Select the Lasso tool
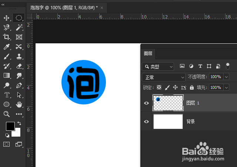The width and height of the screenshot is (237, 167). [7, 27]
